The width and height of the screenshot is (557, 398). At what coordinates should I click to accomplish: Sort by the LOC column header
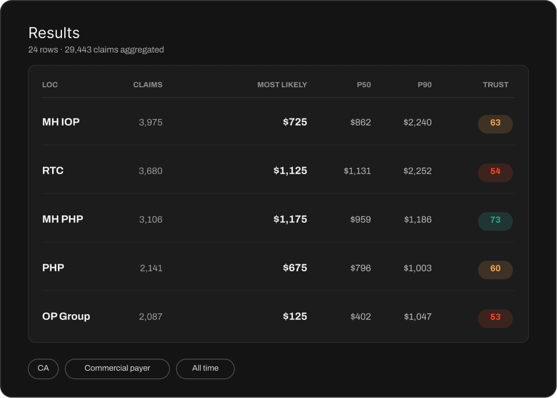pos(50,85)
